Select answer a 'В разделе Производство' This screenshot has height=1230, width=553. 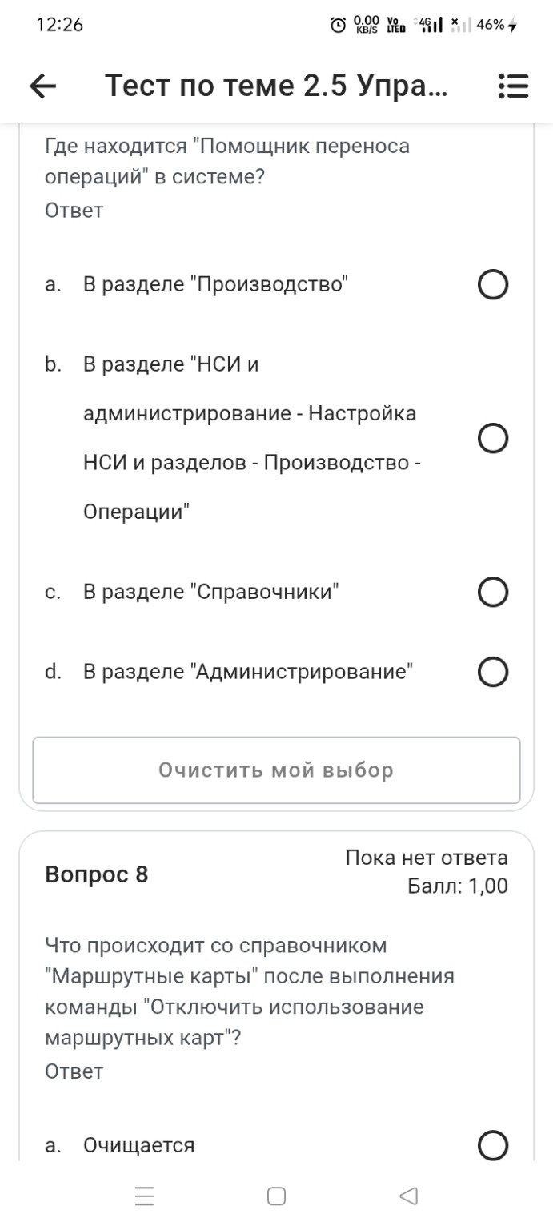[x=494, y=283]
